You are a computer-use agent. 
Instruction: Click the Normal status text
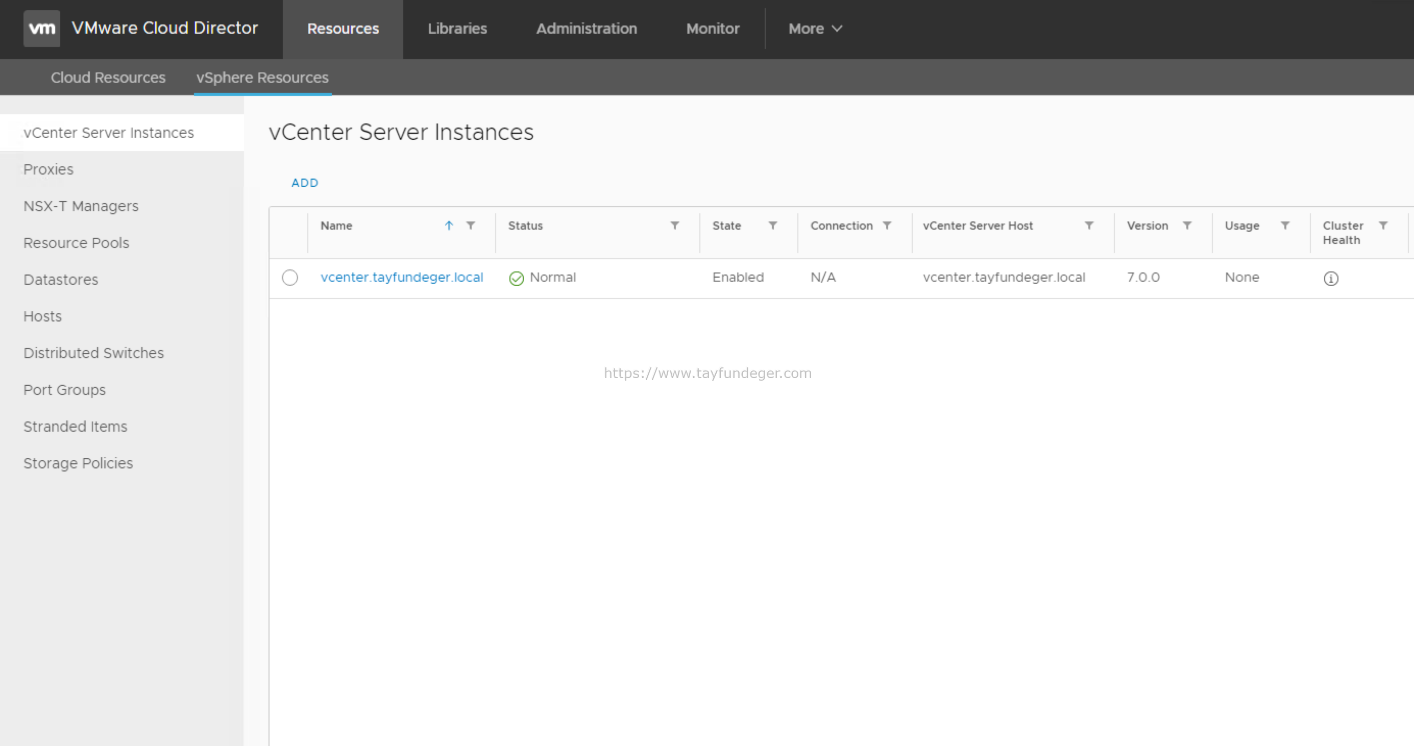click(x=553, y=278)
